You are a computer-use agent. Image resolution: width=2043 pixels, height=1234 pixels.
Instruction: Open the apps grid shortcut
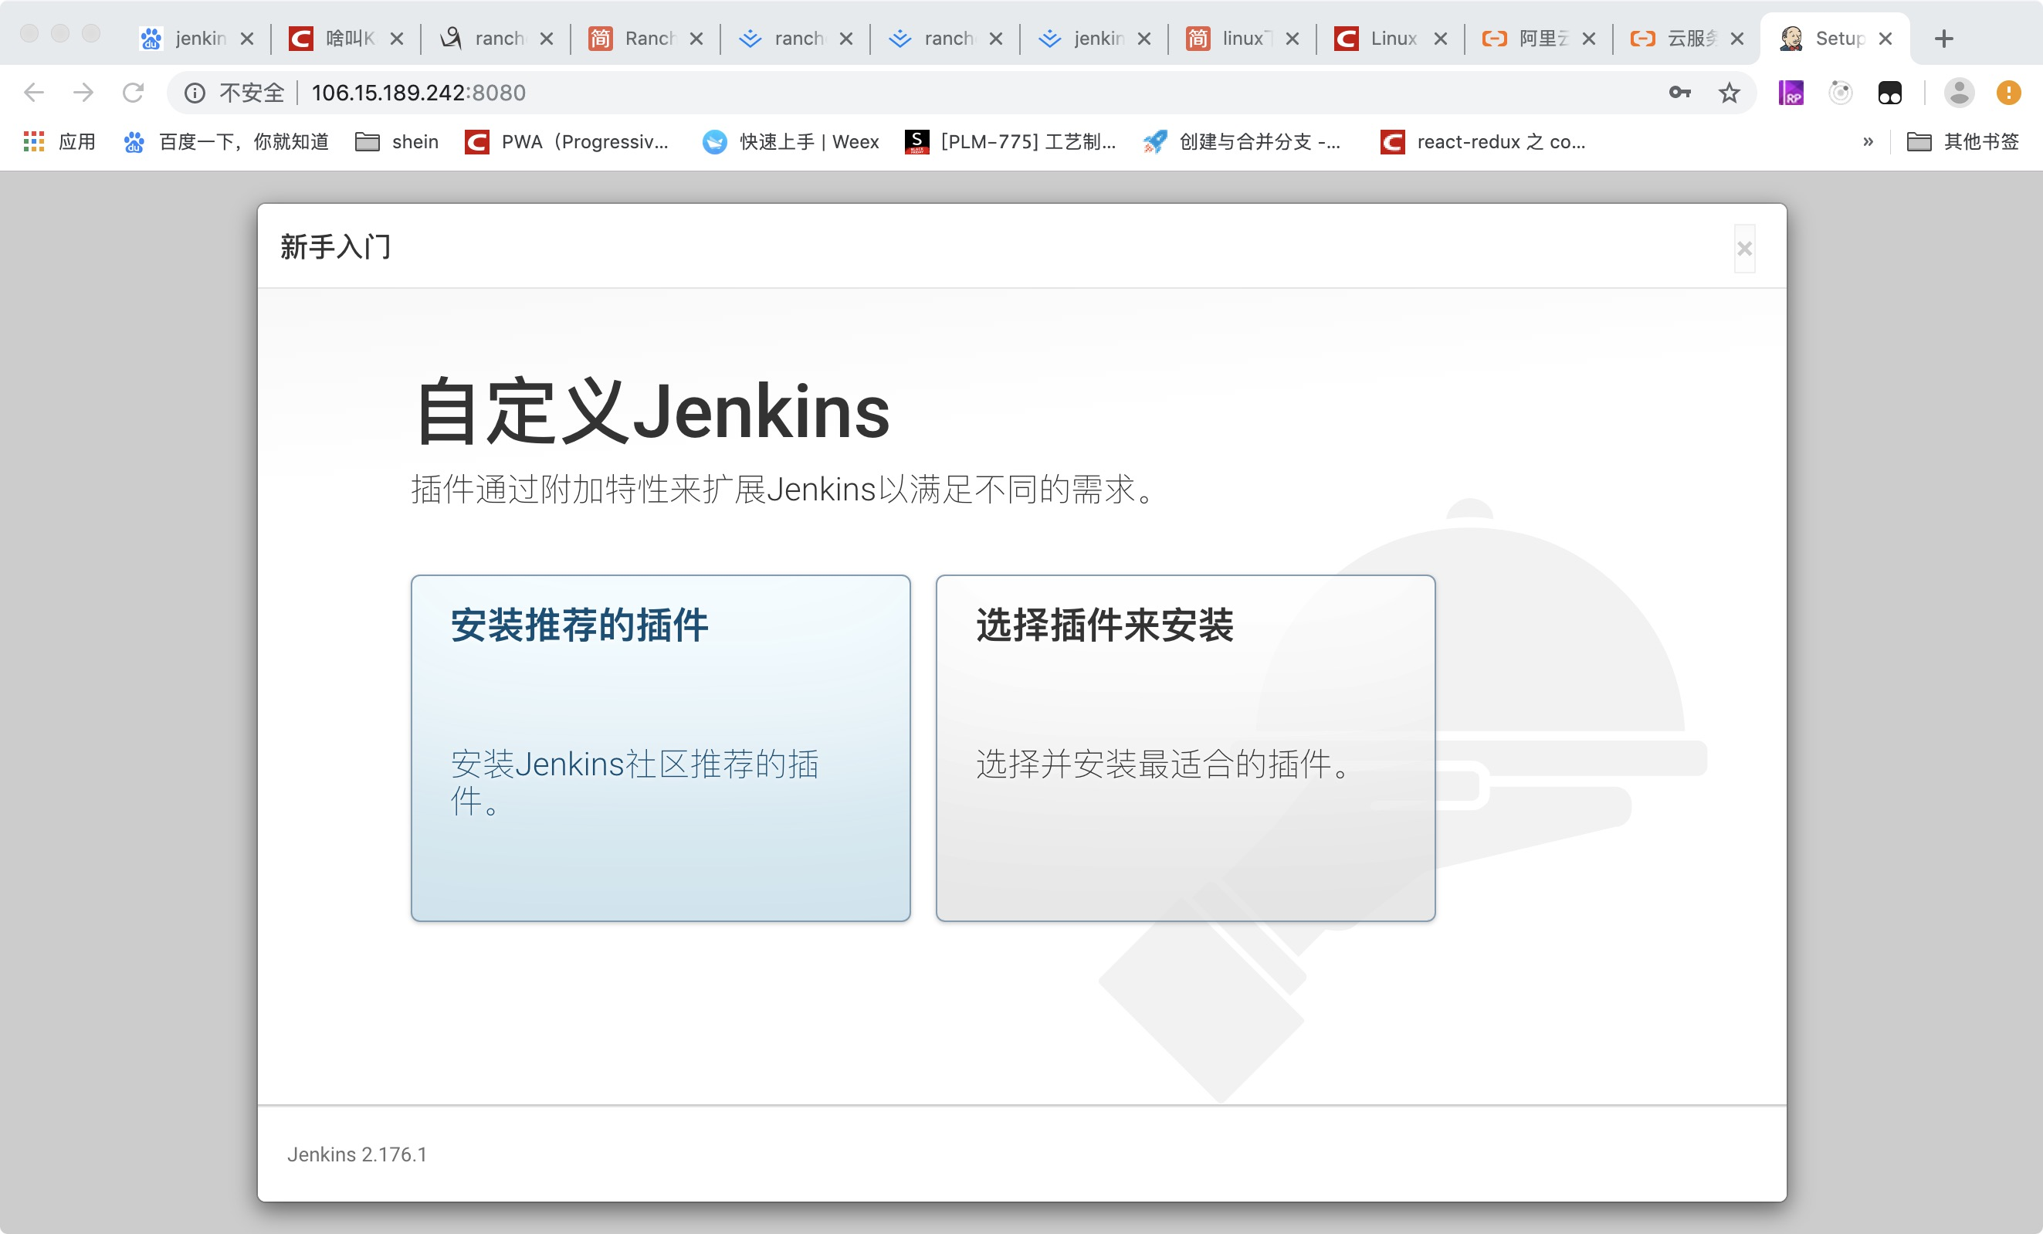click(33, 142)
